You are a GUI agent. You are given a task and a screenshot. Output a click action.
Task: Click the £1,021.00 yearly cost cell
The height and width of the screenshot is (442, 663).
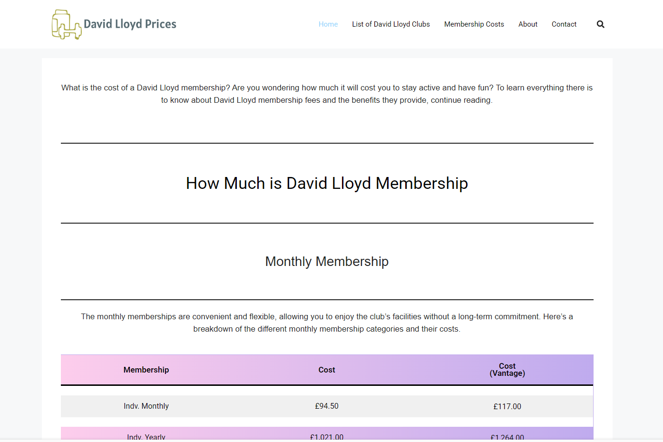[327, 436]
